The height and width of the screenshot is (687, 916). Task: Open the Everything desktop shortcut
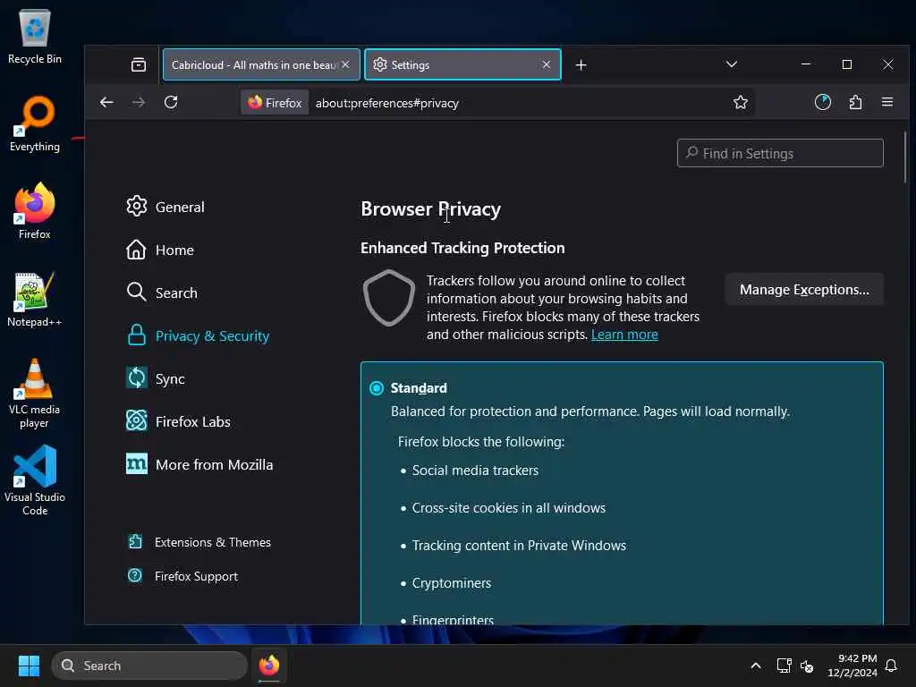35,123
